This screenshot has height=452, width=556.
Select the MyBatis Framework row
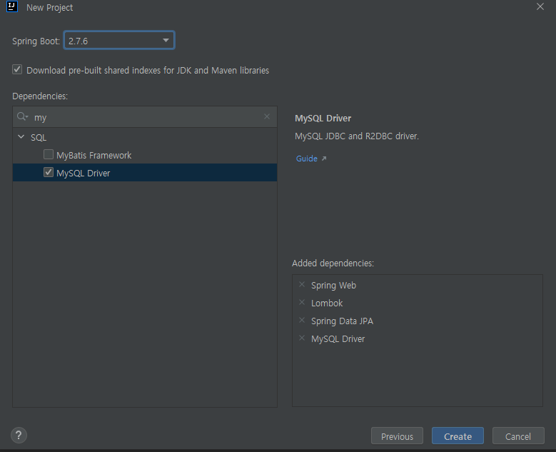pos(145,155)
